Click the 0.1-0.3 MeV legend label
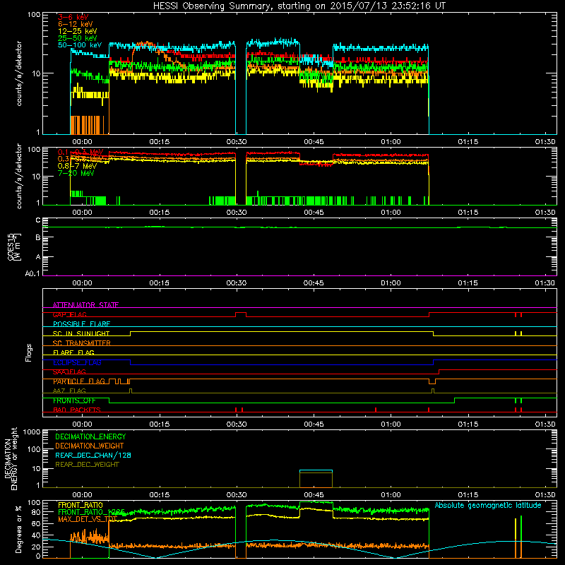Screen dimensions: 565x565 click(81, 152)
